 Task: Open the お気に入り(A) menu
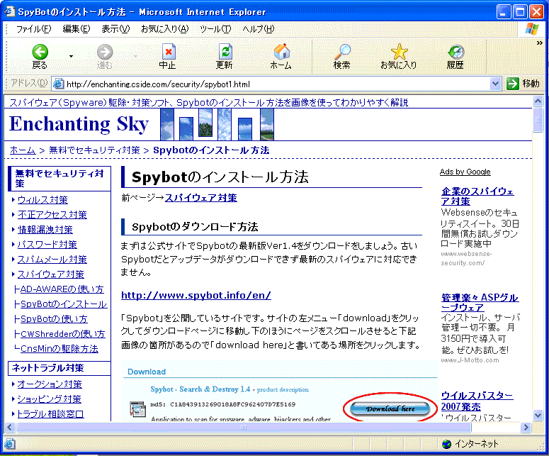pyautogui.click(x=164, y=29)
